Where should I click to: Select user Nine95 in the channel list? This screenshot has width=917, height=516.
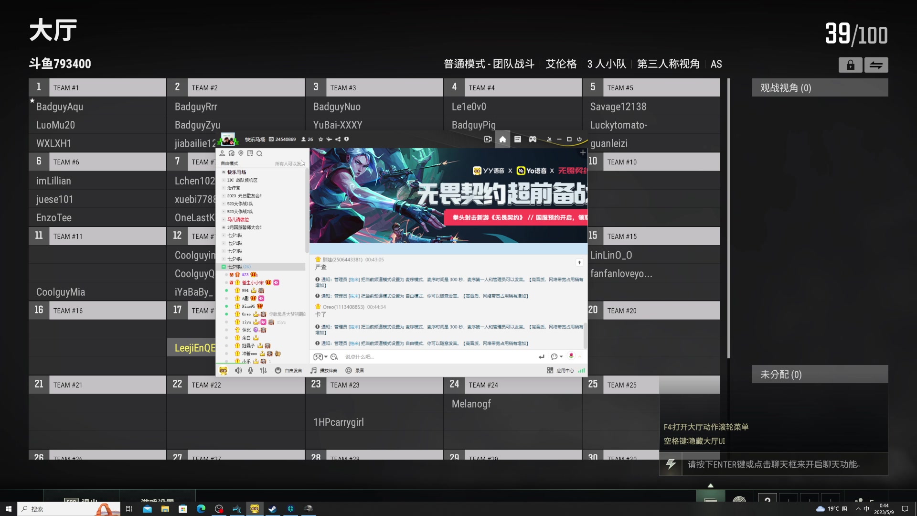(x=248, y=306)
